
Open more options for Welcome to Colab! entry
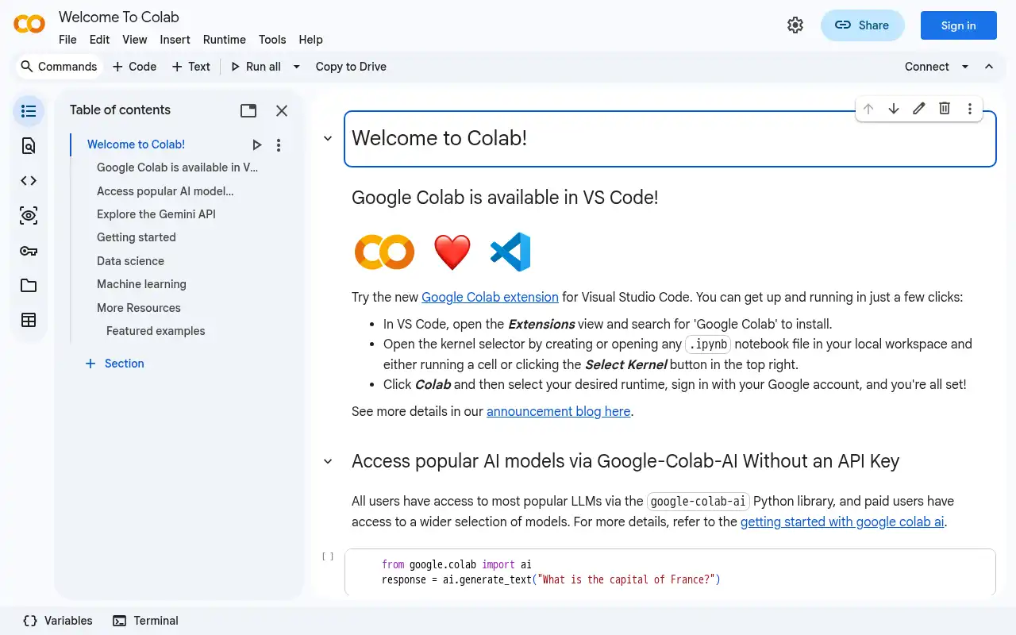click(x=279, y=144)
